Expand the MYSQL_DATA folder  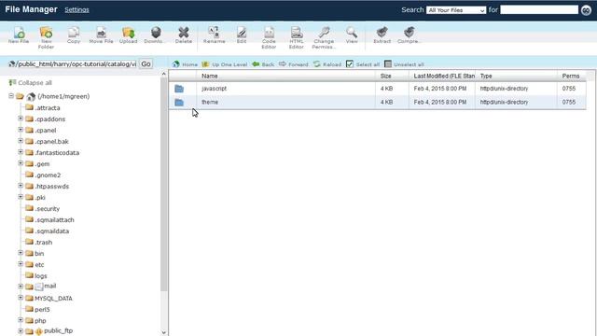21,298
